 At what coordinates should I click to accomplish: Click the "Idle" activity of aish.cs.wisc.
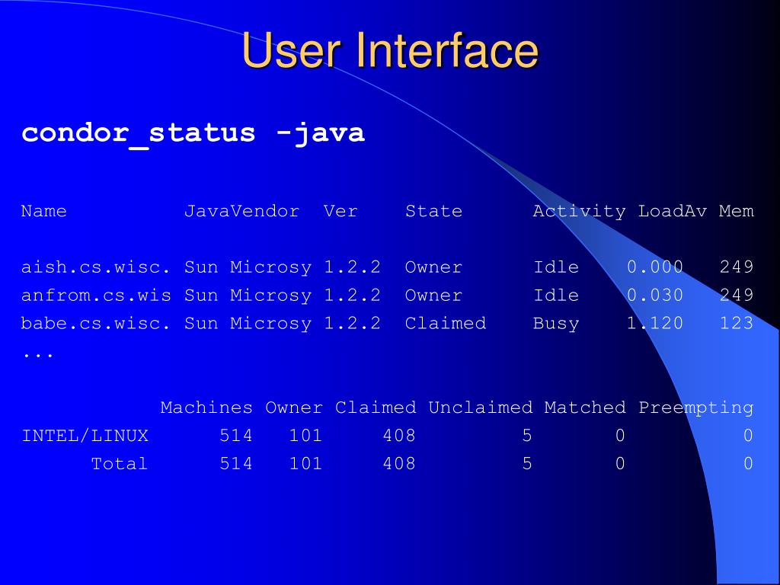(556, 267)
